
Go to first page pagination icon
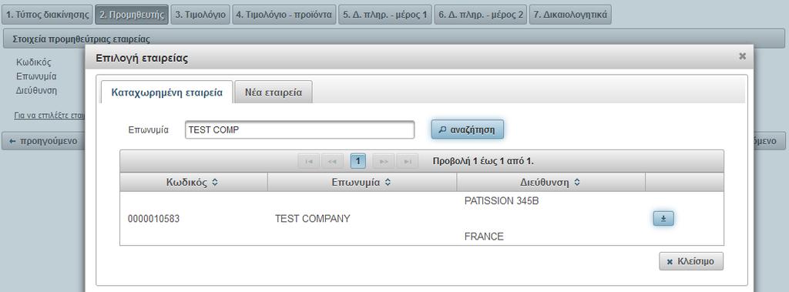click(309, 161)
